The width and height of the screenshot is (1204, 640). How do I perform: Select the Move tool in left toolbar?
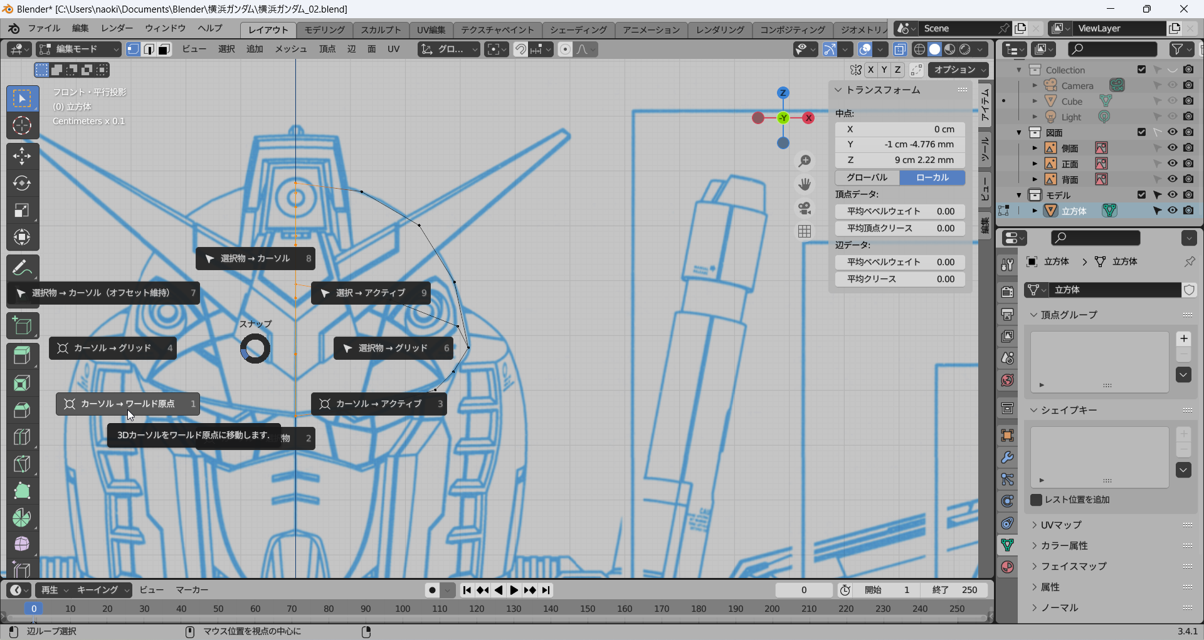[22, 156]
